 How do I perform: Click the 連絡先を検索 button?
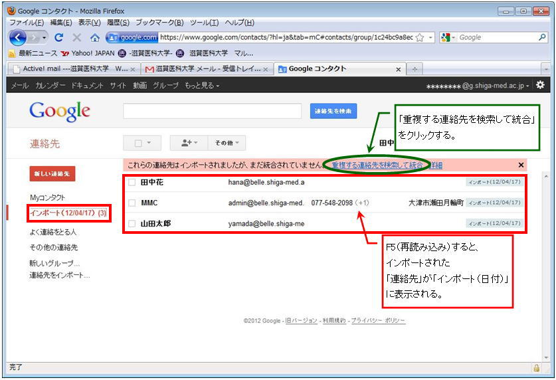tap(333, 111)
